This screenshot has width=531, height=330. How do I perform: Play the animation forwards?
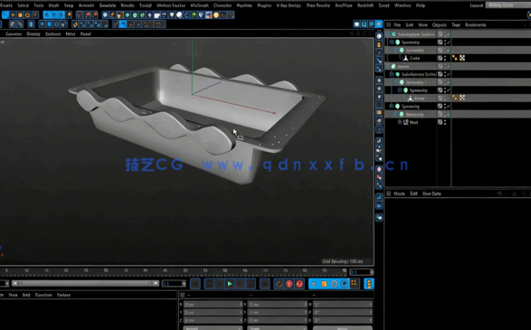[230, 284]
